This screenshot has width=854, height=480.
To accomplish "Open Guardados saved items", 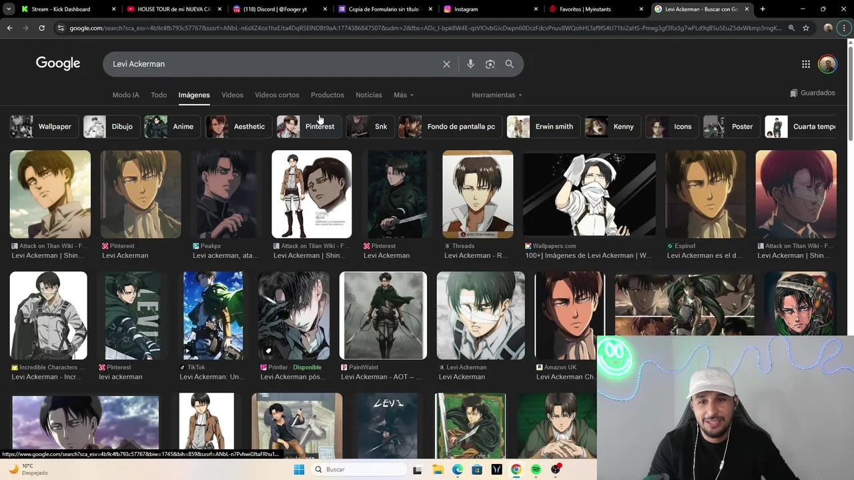I will (812, 93).
